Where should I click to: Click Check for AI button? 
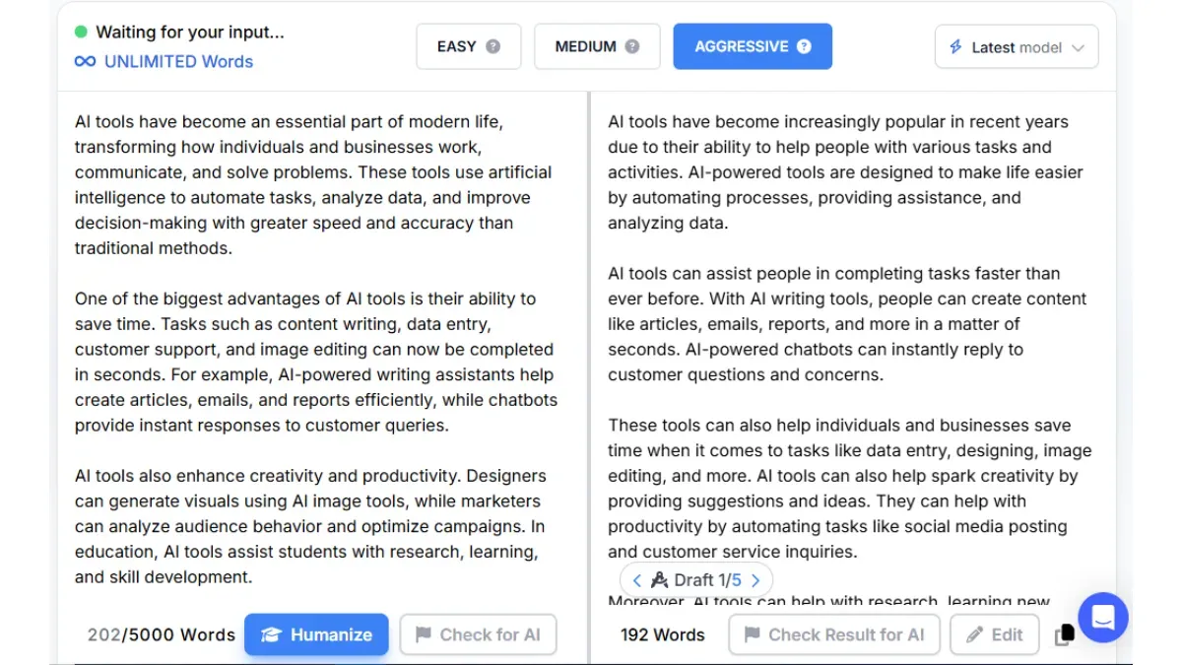[x=479, y=635]
